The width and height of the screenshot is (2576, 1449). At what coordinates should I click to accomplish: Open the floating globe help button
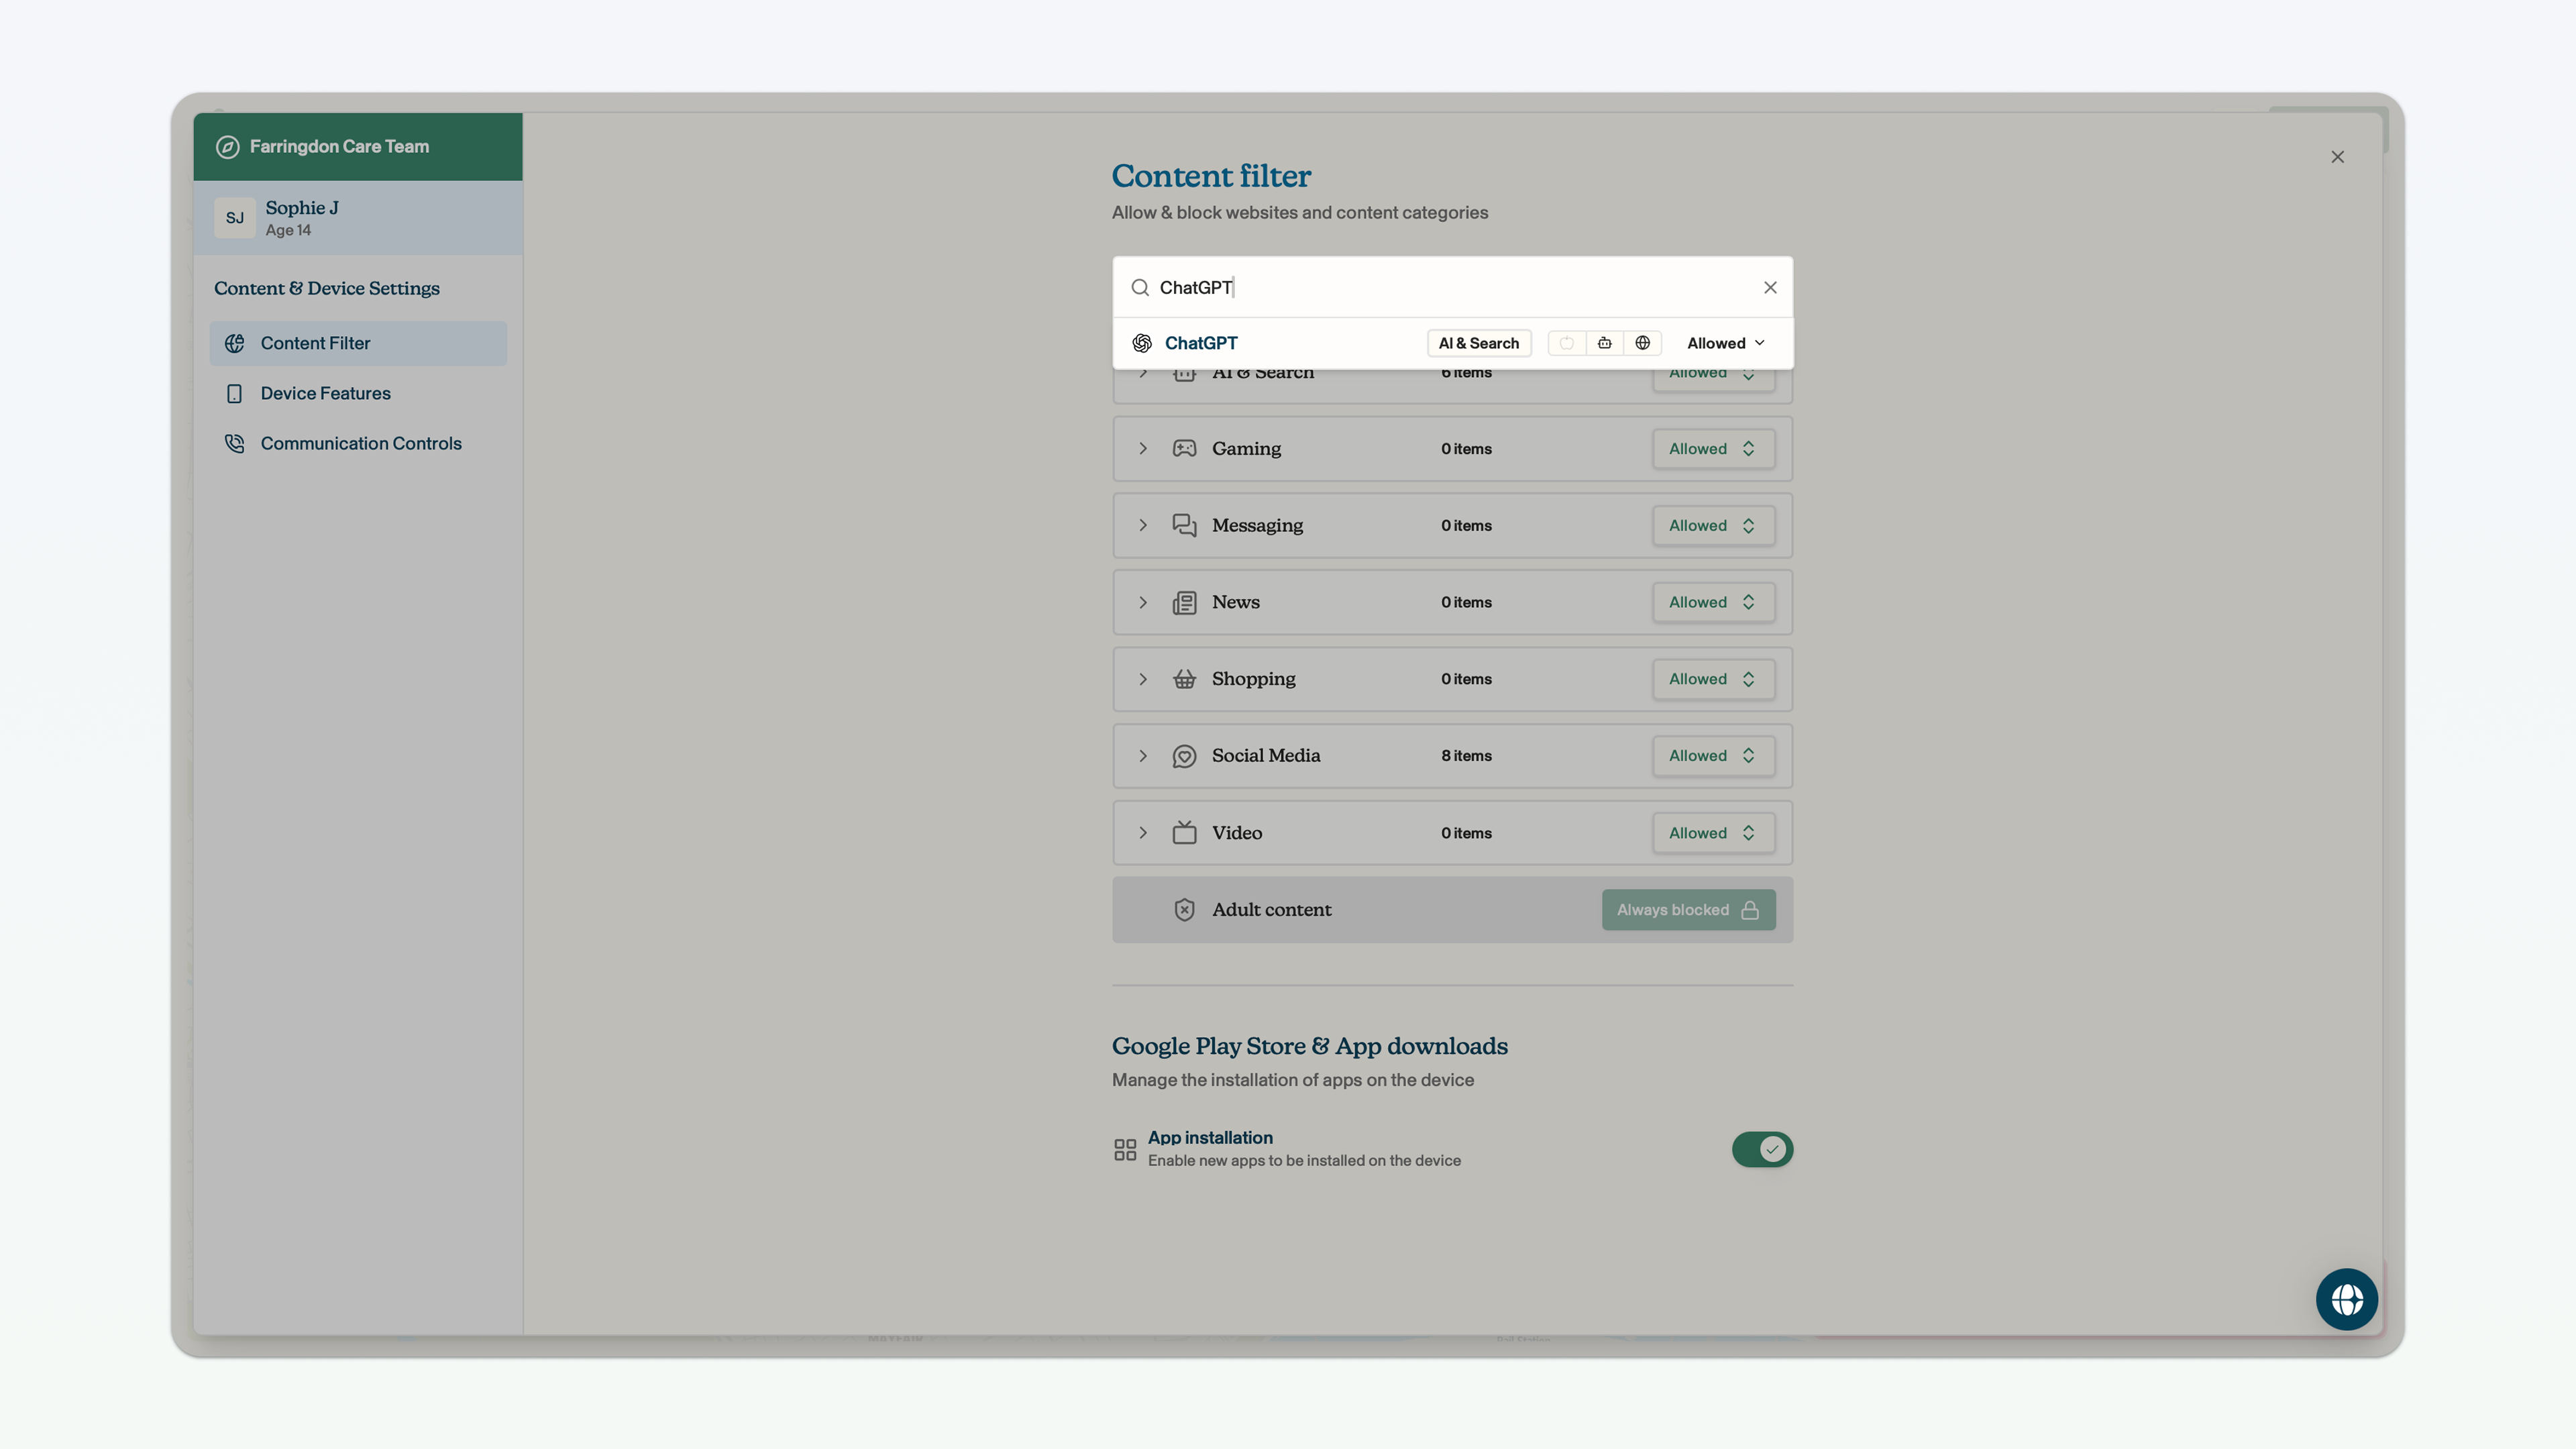[x=2346, y=1299]
